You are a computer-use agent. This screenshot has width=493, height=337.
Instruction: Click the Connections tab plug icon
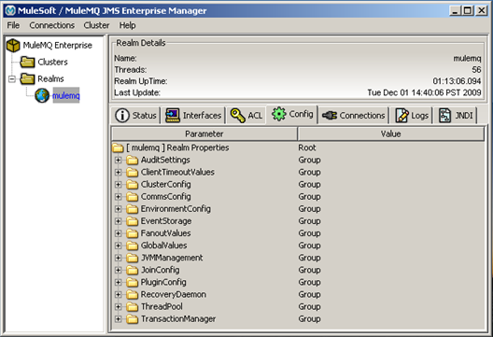click(330, 116)
